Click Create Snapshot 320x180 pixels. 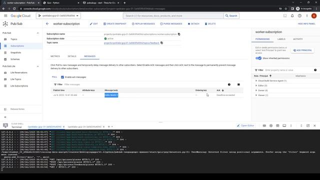[x=115, y=23]
